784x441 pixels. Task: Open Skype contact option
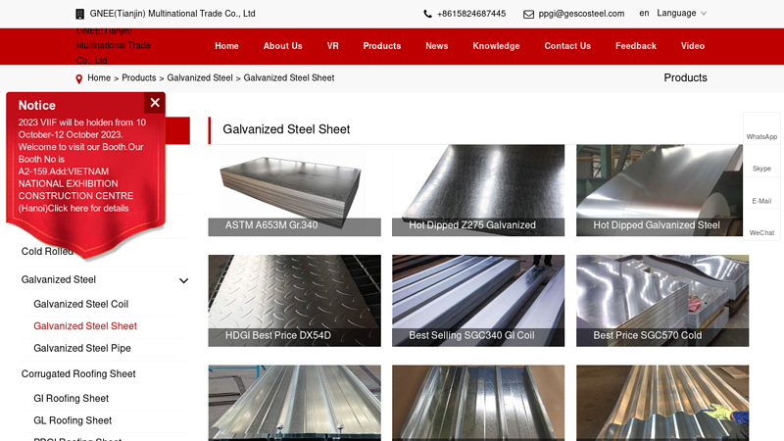click(761, 169)
